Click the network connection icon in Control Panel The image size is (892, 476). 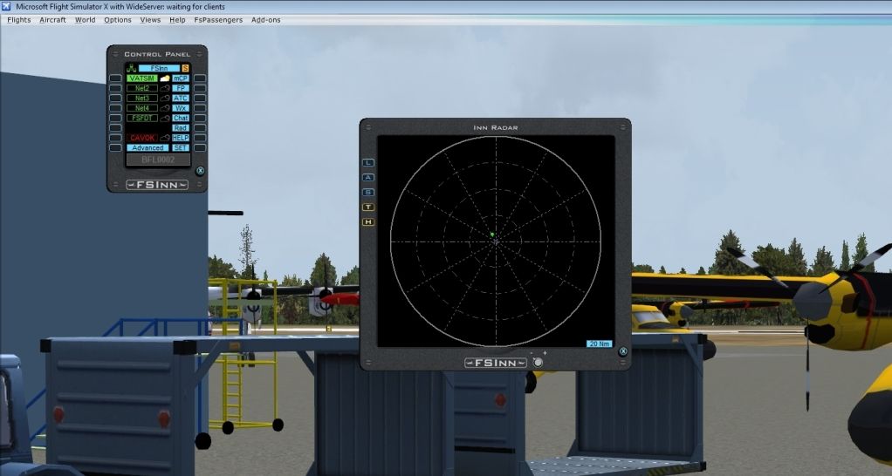pos(132,68)
